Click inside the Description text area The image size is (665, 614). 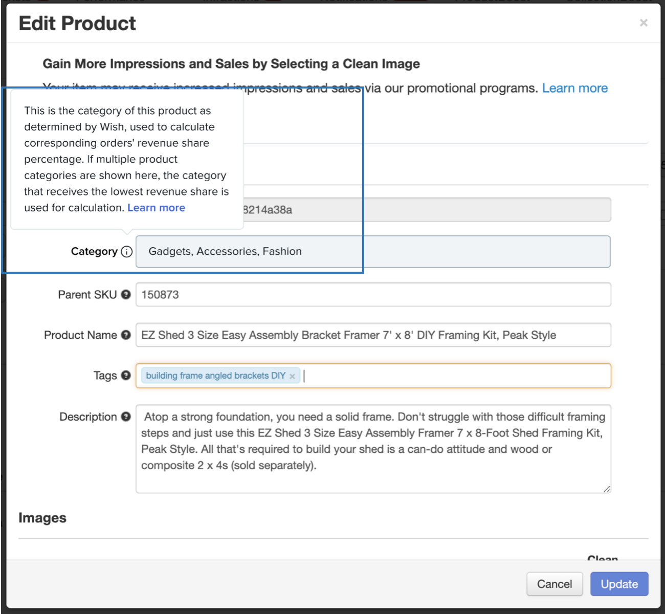(x=373, y=449)
